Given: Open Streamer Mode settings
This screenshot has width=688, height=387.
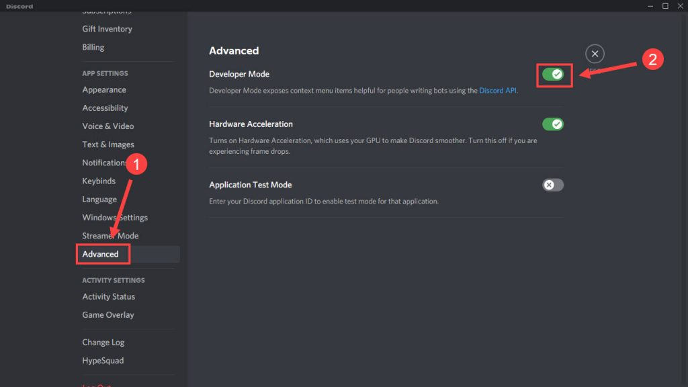Looking at the screenshot, I should coord(110,236).
